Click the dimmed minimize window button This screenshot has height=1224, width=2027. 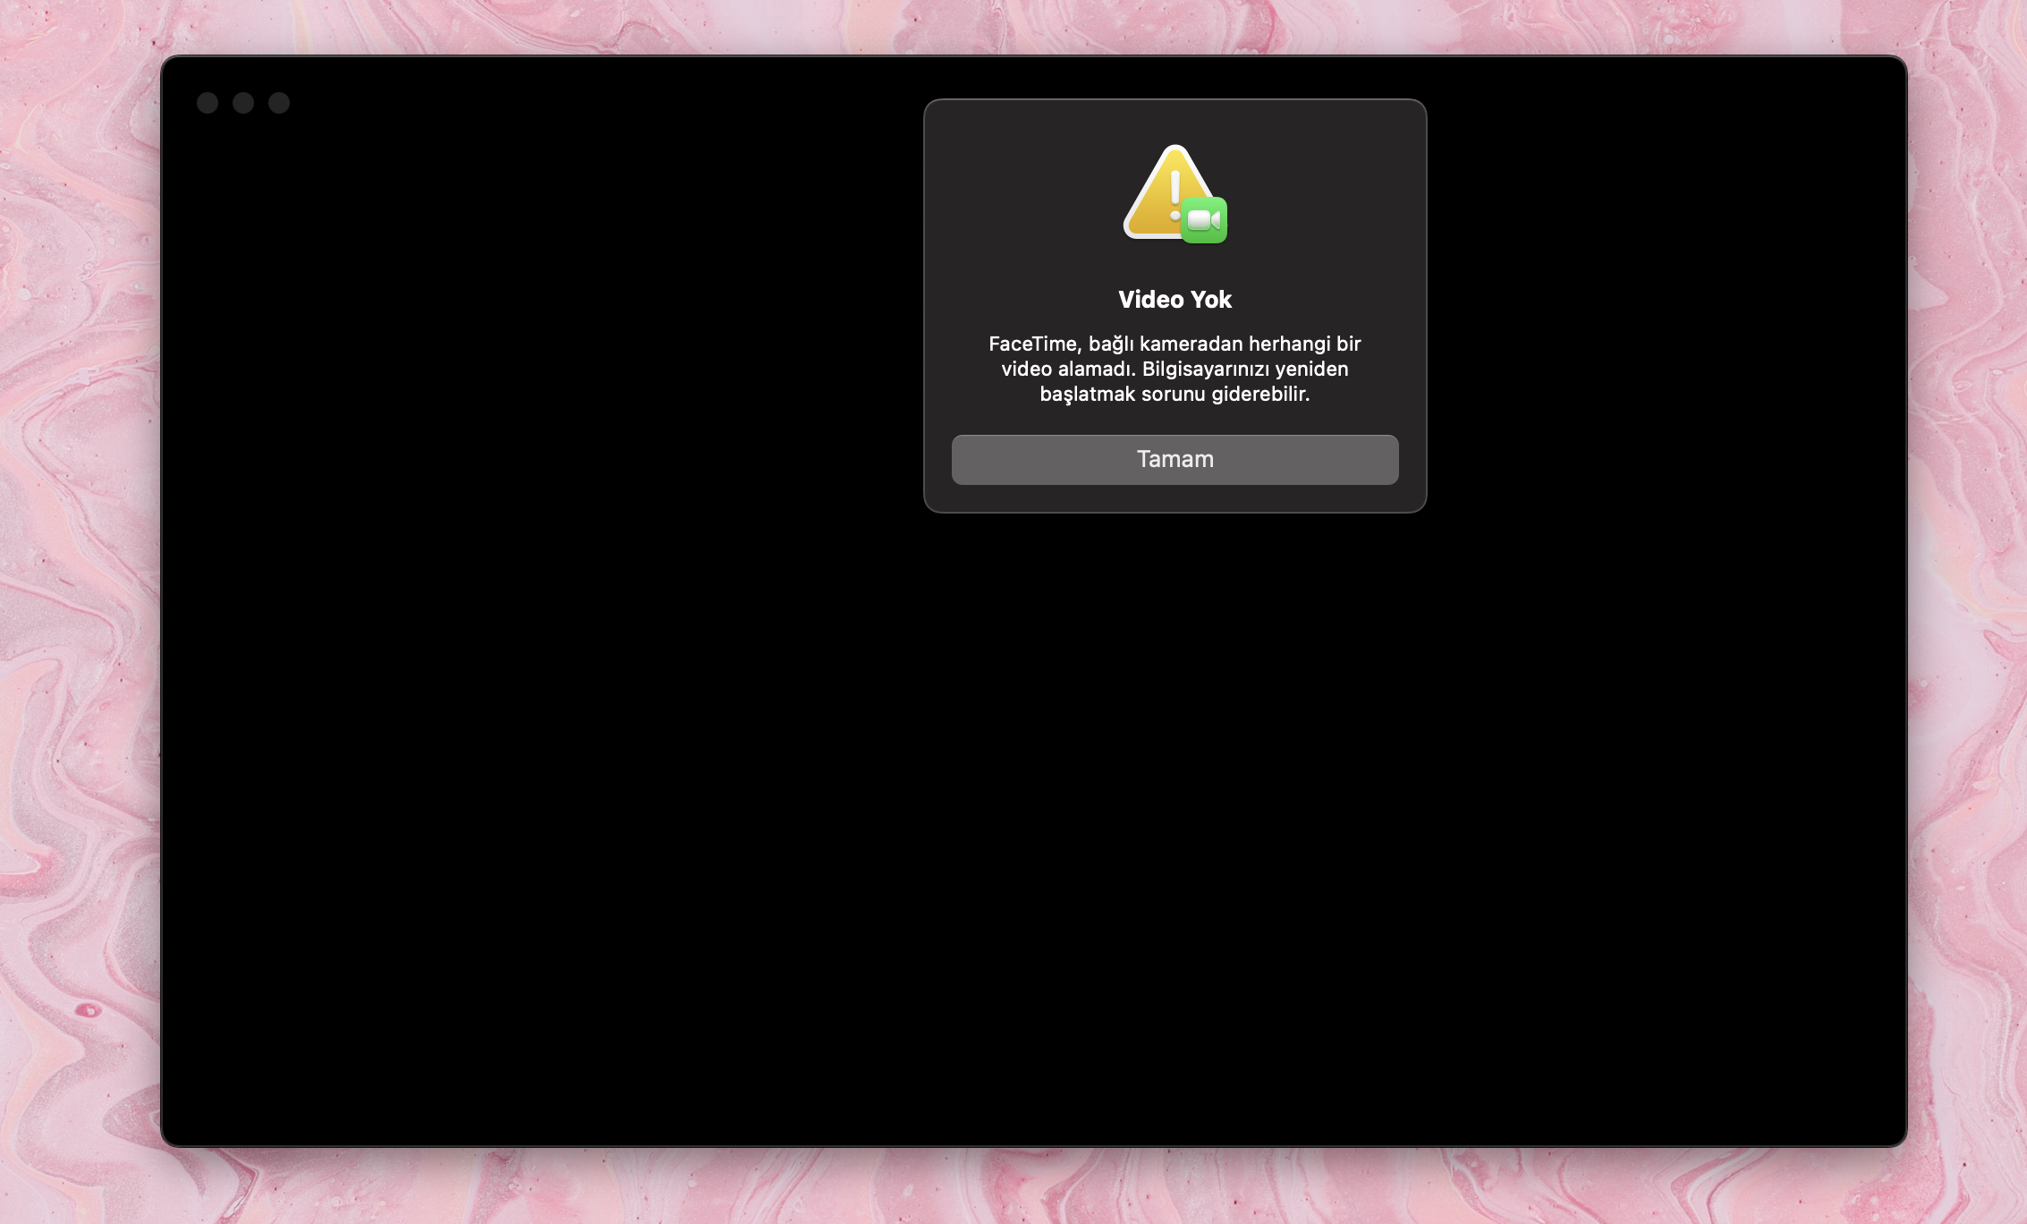pos(243,103)
